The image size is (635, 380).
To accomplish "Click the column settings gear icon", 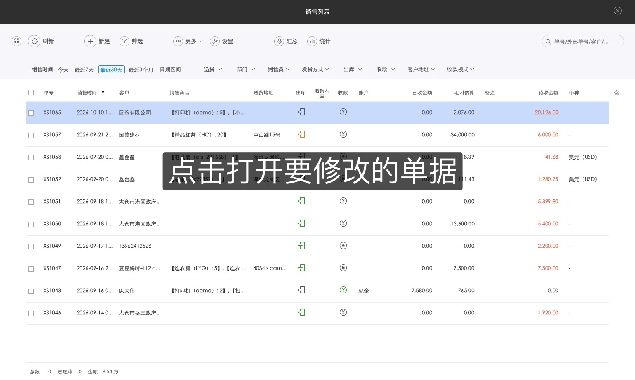I will pyautogui.click(x=617, y=93).
